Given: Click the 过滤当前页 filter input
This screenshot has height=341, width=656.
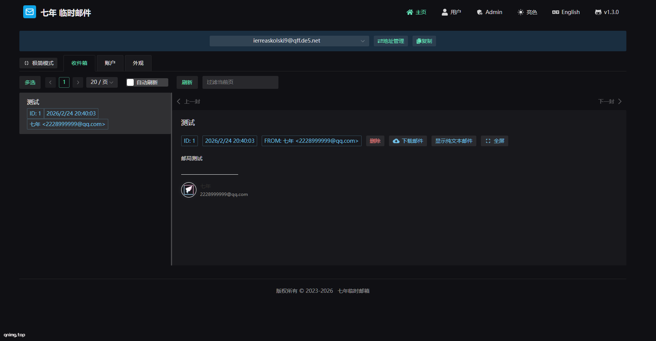Looking at the screenshot, I should click(x=240, y=82).
